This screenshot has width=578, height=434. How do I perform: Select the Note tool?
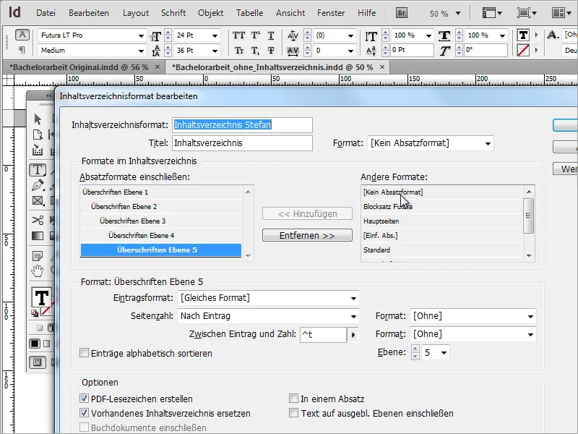[38, 256]
